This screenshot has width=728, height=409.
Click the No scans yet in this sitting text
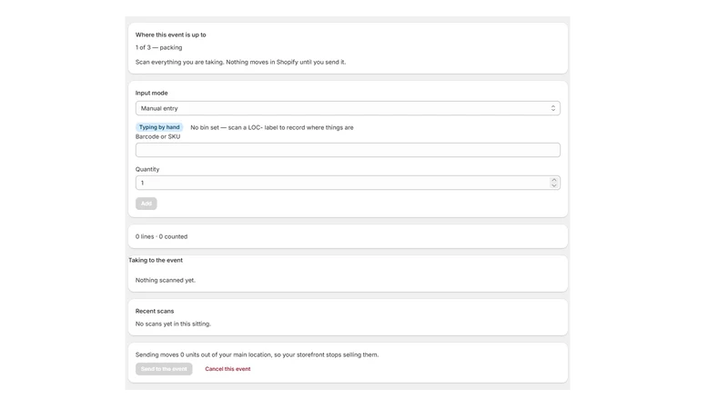point(173,324)
